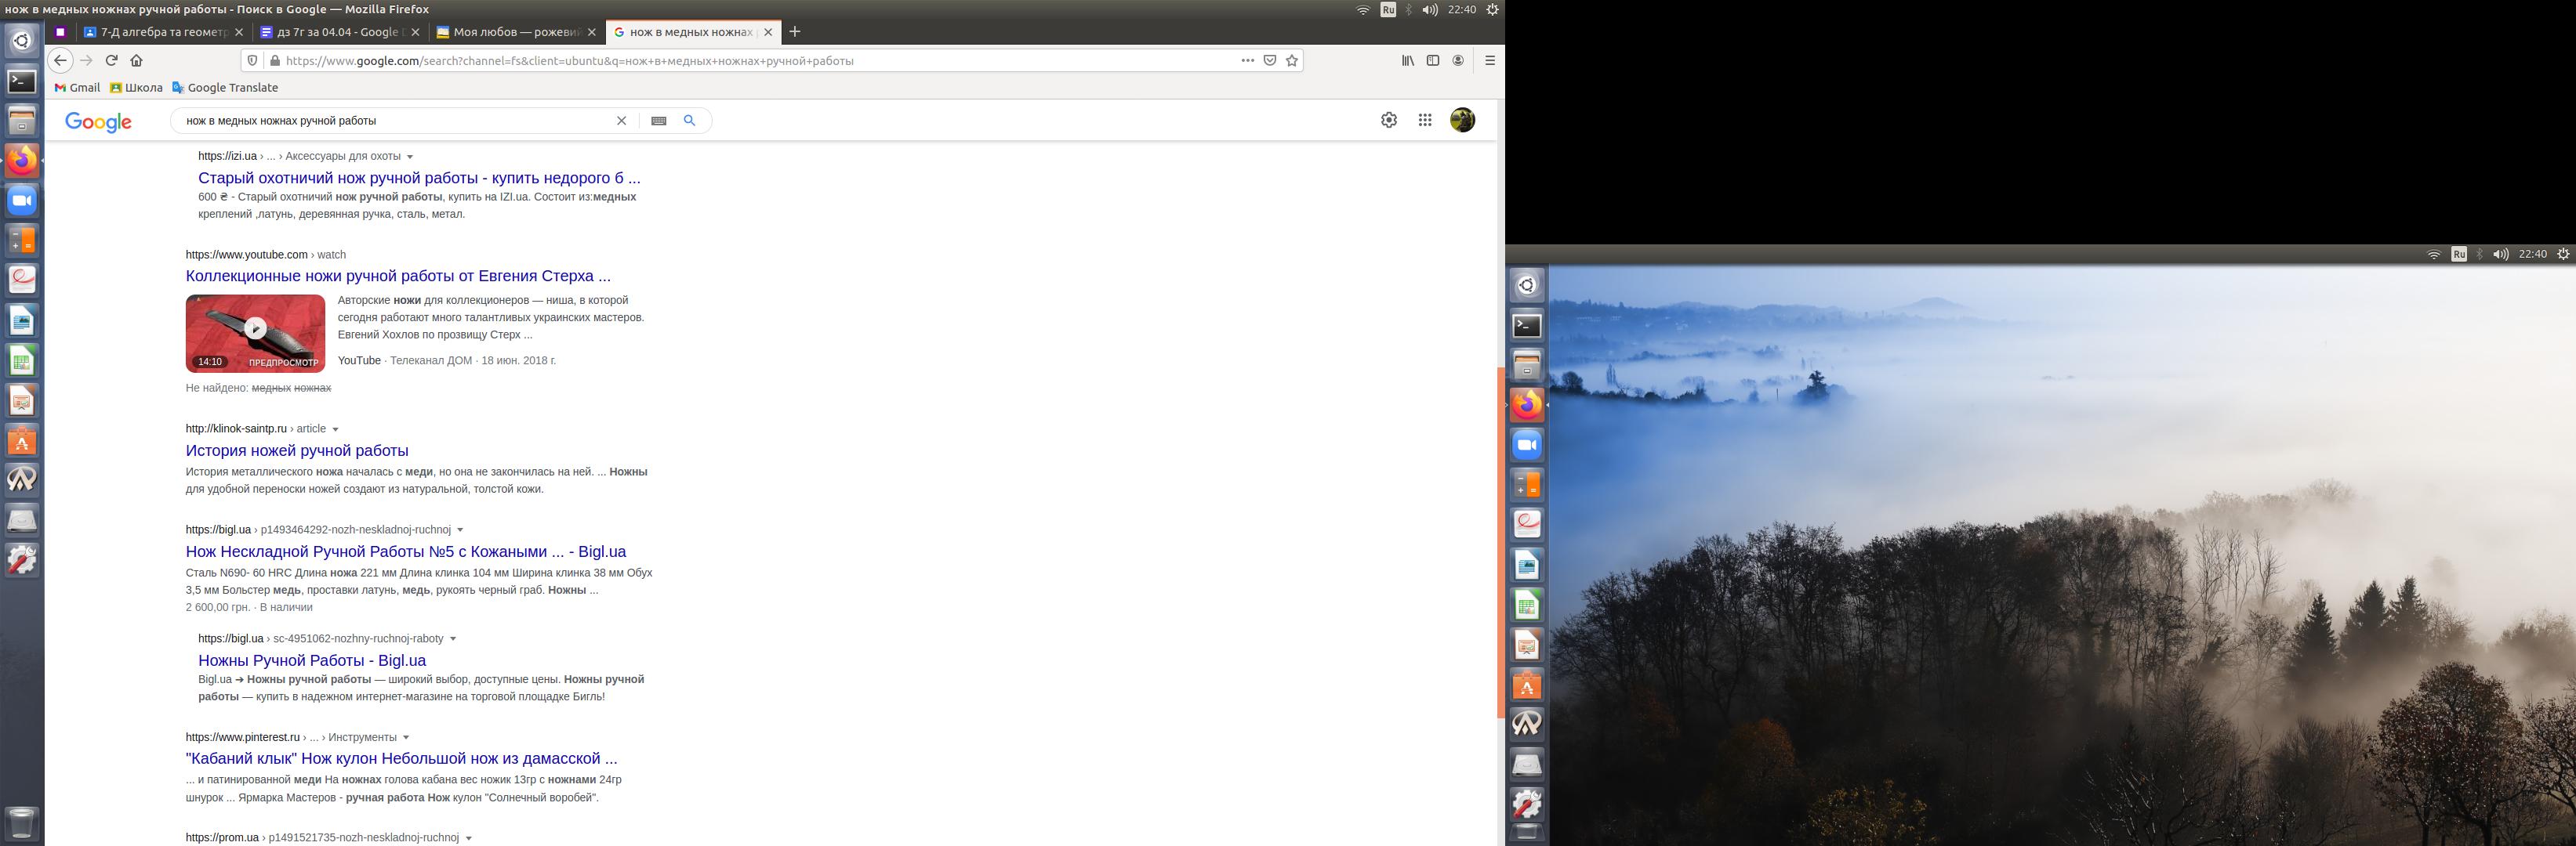Open Google search settings gear
This screenshot has height=846, width=2576.
coord(1389,120)
